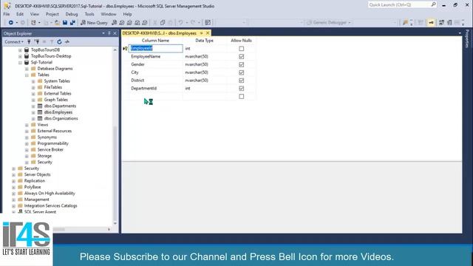Screen dimensions: 473x266
Task: Click the Find in Files toolbar icon
Action: [x=405, y=23]
